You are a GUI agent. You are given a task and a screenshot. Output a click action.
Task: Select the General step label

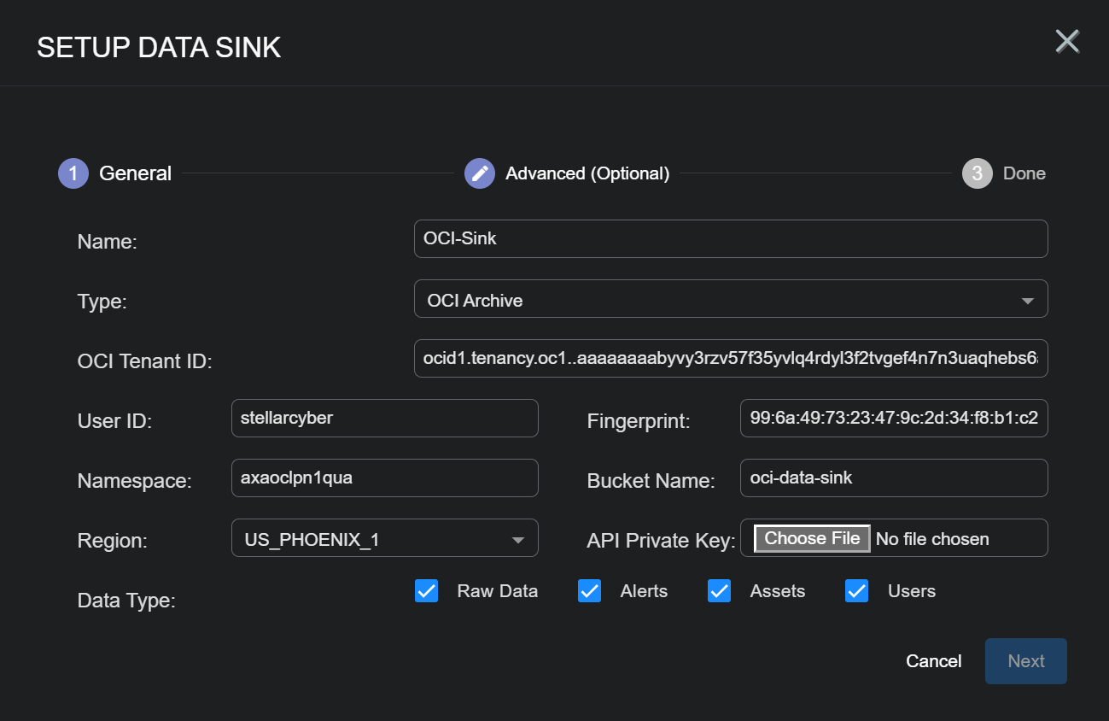(135, 173)
